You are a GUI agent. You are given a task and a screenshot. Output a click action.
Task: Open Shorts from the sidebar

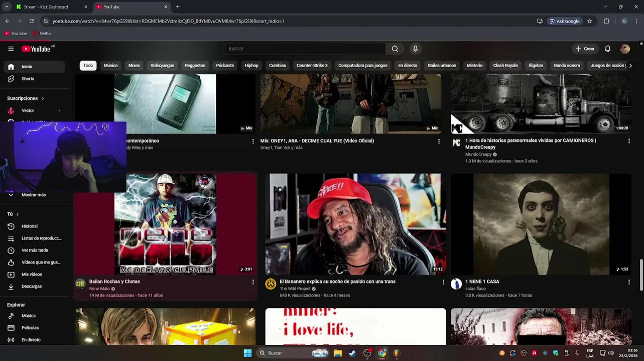click(34, 79)
